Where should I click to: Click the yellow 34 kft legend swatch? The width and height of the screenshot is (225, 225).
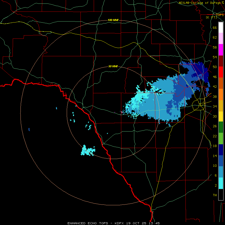221,116
